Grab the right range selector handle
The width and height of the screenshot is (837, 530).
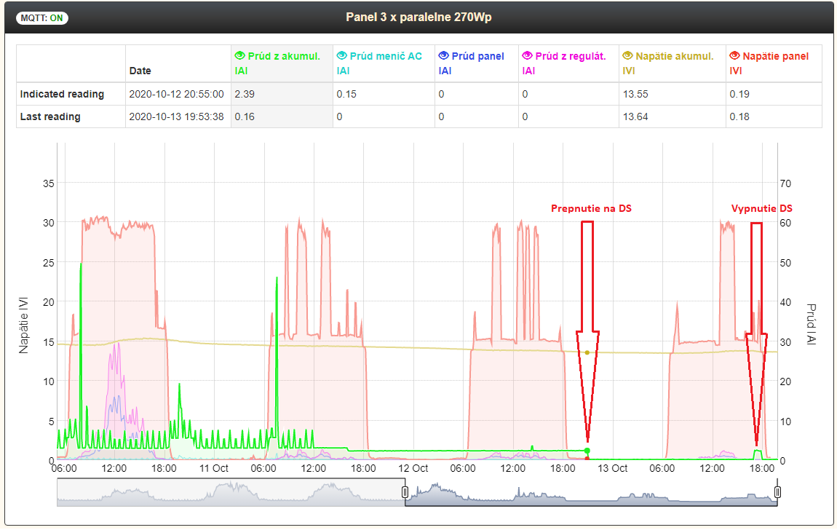tap(777, 491)
